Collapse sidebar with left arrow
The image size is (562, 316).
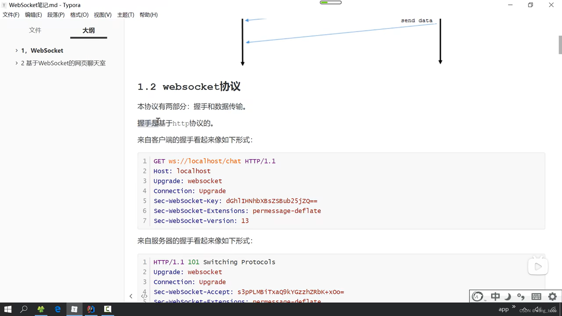tap(131, 296)
